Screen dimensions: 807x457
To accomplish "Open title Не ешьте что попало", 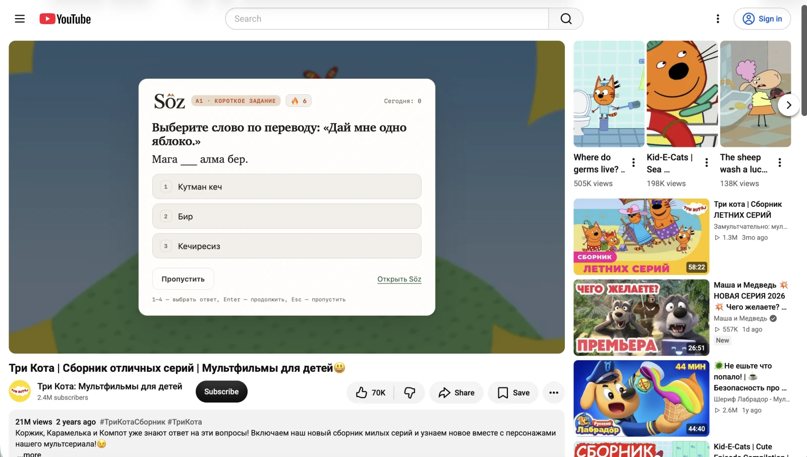I will tap(750, 376).
